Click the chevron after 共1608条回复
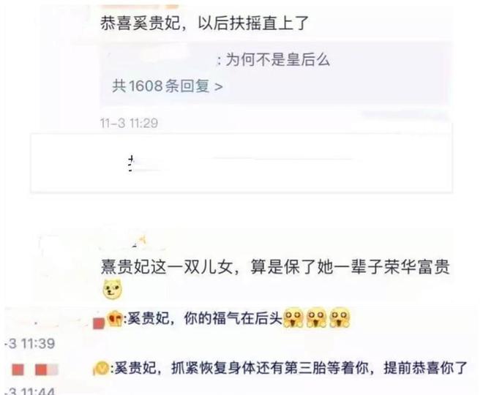This screenshot has width=483, height=395. tap(218, 86)
